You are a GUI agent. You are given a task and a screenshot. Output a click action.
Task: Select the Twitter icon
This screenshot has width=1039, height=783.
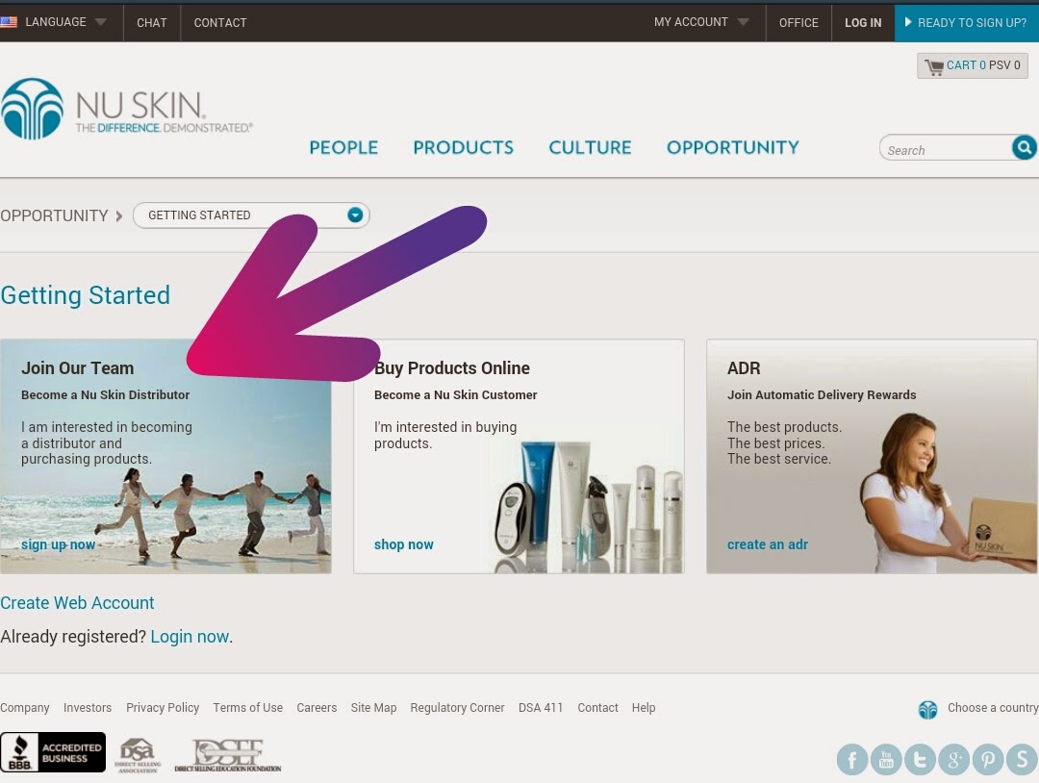[x=920, y=759]
